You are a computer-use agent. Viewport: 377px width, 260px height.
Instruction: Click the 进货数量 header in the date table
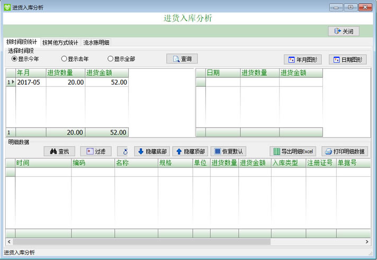pos(259,73)
